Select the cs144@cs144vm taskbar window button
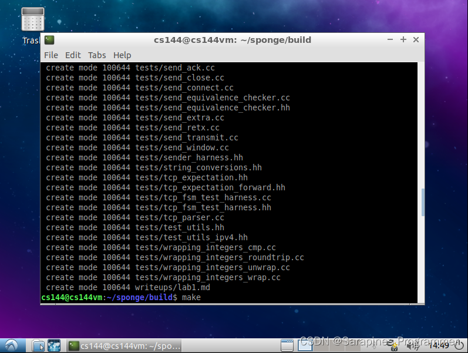Viewport: 468px width, 353px height. click(124, 345)
